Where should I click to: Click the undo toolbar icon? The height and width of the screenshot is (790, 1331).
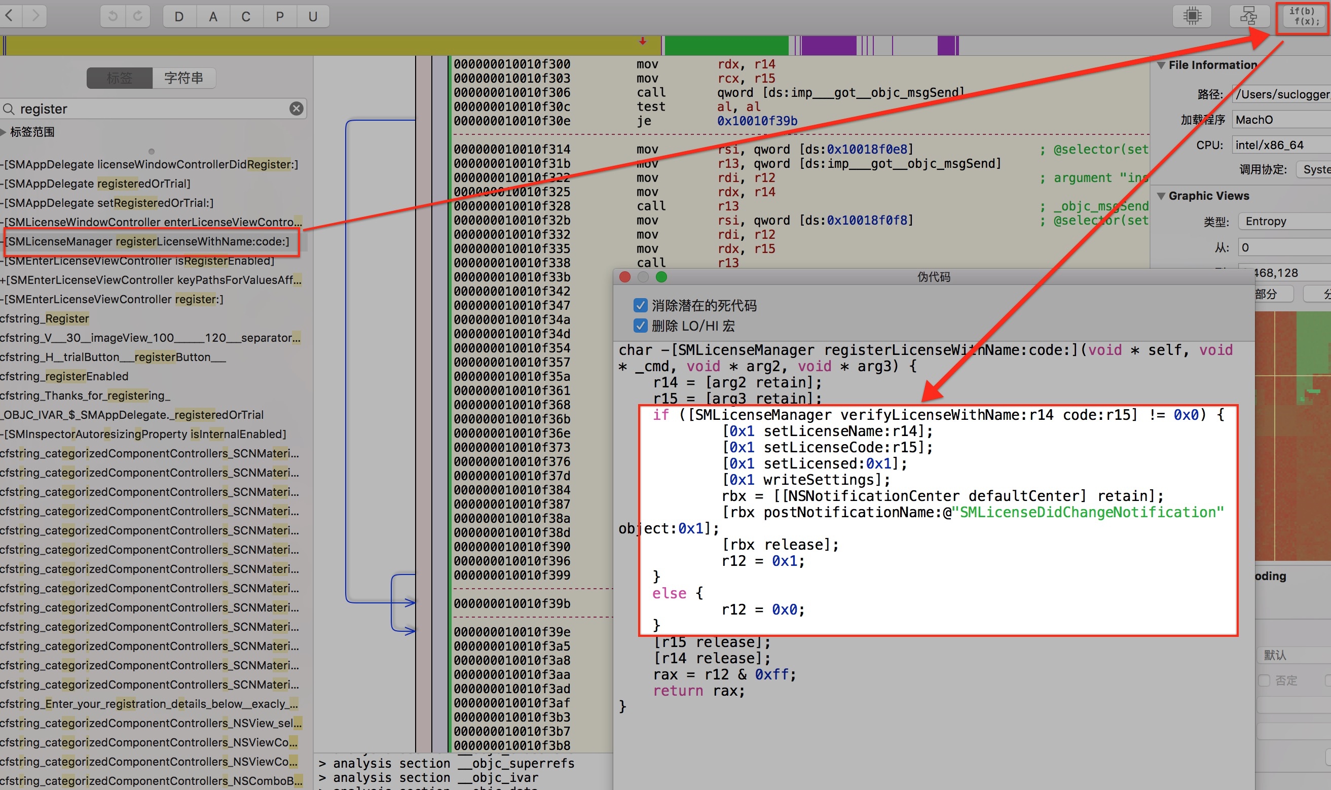click(x=113, y=16)
